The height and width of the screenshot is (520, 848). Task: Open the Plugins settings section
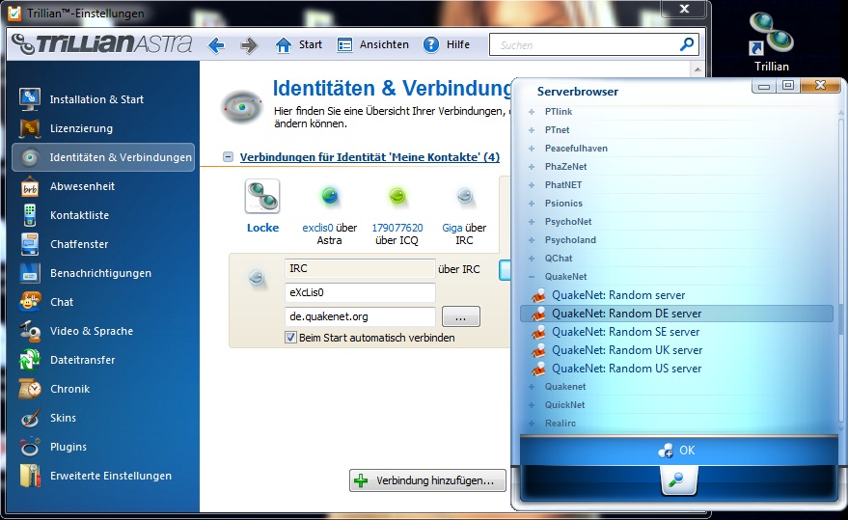tap(68, 447)
